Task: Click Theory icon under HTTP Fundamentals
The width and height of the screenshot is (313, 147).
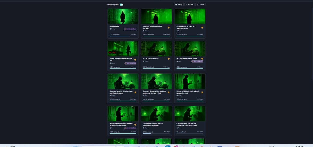Action: coord(144,61)
